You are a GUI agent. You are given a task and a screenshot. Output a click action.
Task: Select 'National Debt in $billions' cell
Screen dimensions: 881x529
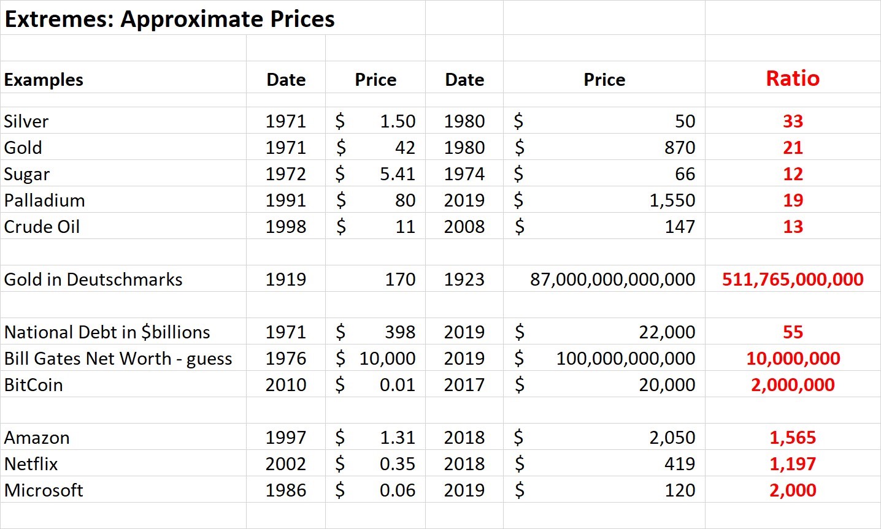(107, 332)
